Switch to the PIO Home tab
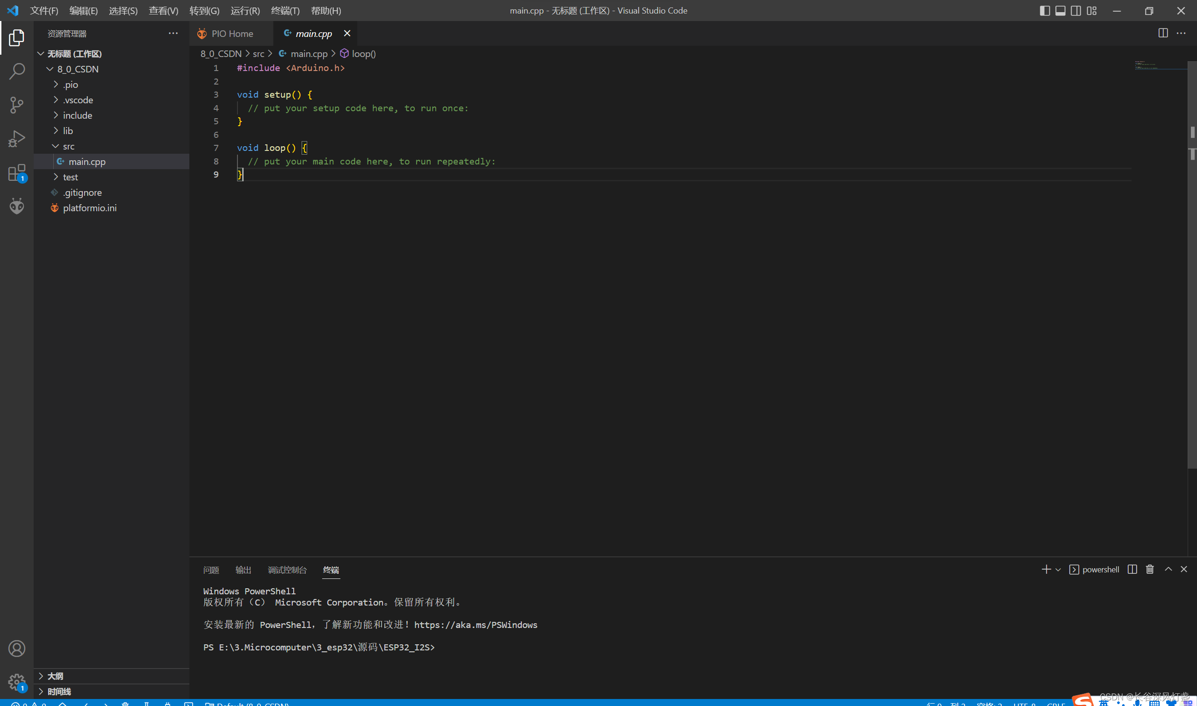The height and width of the screenshot is (706, 1197). [232, 34]
